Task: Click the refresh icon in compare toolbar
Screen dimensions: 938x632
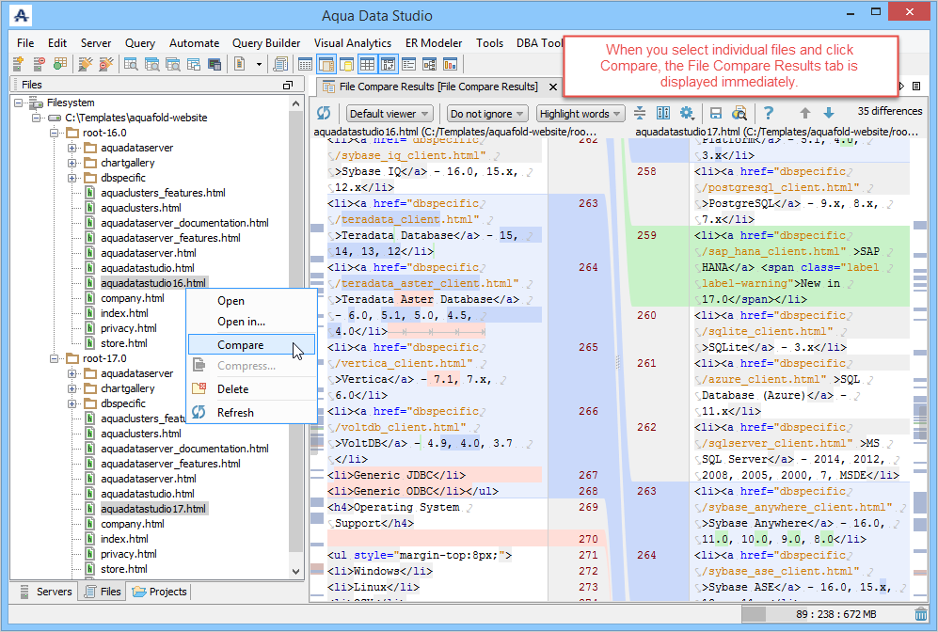Action: click(324, 113)
